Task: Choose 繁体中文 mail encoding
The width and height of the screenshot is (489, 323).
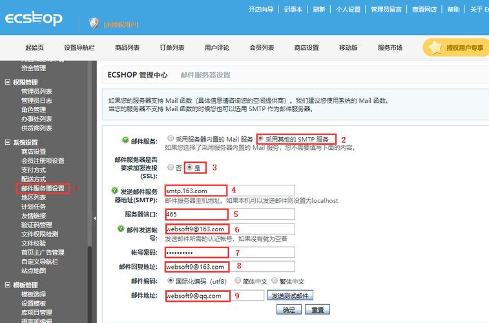Action: pos(275,280)
